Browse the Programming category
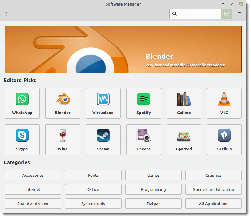This screenshot has width=251, height=218. point(154,190)
